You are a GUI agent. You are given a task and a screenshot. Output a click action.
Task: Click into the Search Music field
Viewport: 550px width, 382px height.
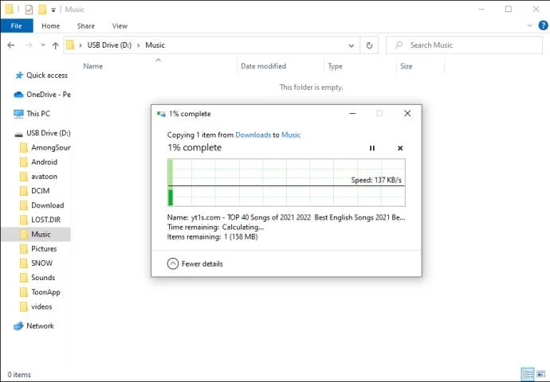[x=464, y=45]
